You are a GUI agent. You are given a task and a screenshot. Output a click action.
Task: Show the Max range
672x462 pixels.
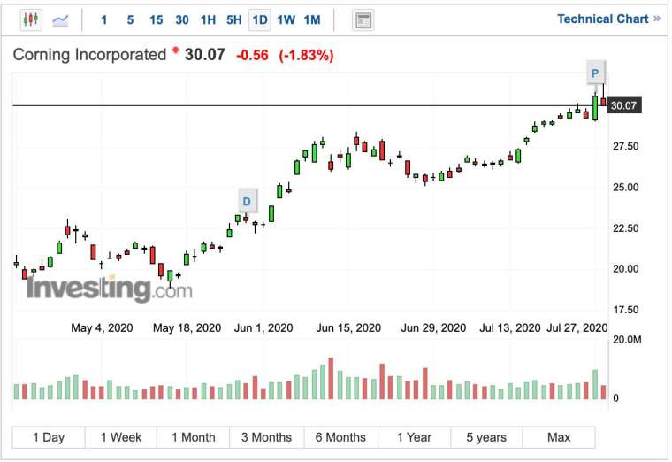pyautogui.click(x=559, y=437)
